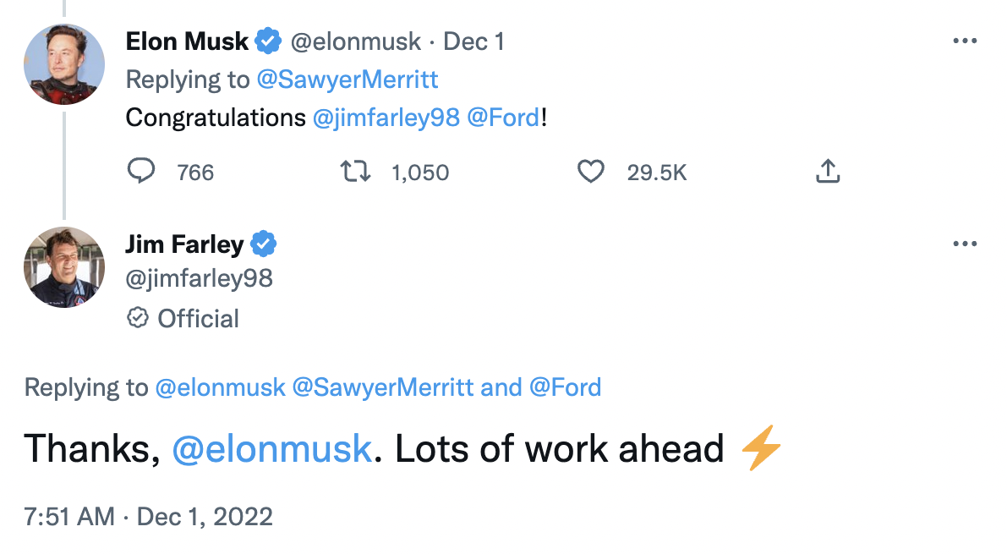
Task: Open Jim Farley's profile picture
Action: pyautogui.click(x=64, y=267)
